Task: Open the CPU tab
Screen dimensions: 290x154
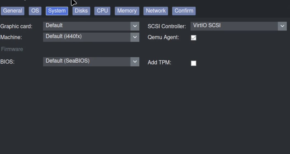Action: click(102, 11)
